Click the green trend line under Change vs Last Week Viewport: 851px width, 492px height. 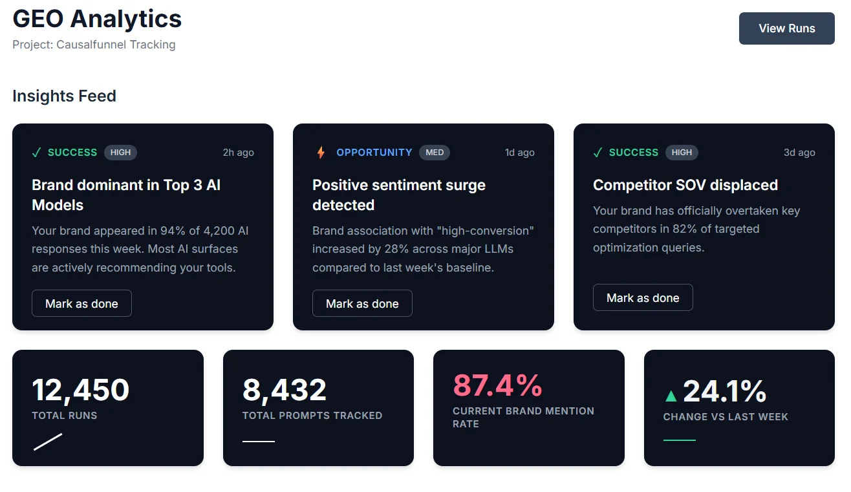(x=680, y=440)
